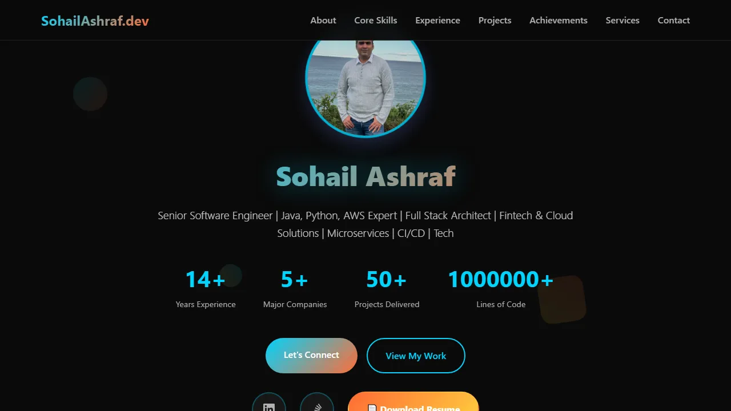Image resolution: width=731 pixels, height=411 pixels.
Task: Select the 5+ Major Companies counter
Action: [x=295, y=288]
